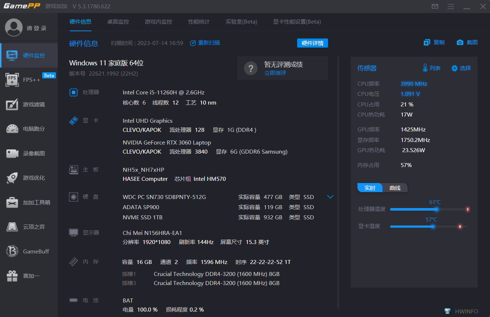Viewport: 490px width, 317px height.
Task: Open 喜加一 gift section
Action: coord(29,276)
